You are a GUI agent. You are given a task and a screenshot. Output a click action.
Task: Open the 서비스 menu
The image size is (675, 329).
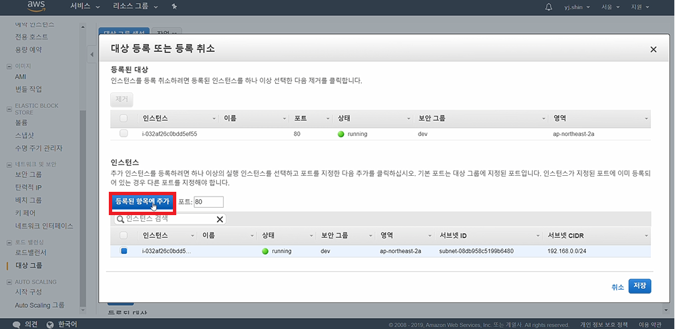coord(85,7)
